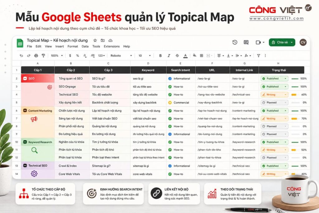The height and width of the screenshot is (213, 319).
Task: Open the Tools menu
Action: 96,46
